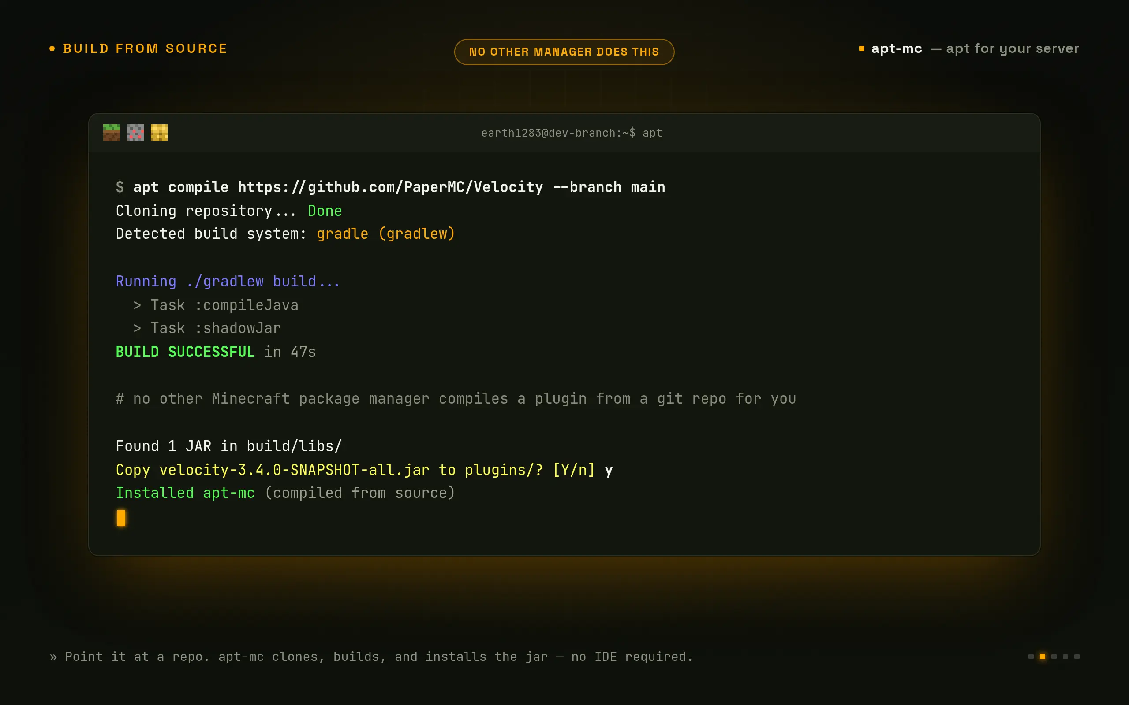Click the grass block window icon
This screenshot has height=705, width=1129.
click(x=112, y=133)
